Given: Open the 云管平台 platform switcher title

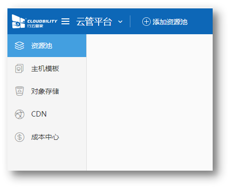Looking at the screenshot, I should (x=94, y=22).
